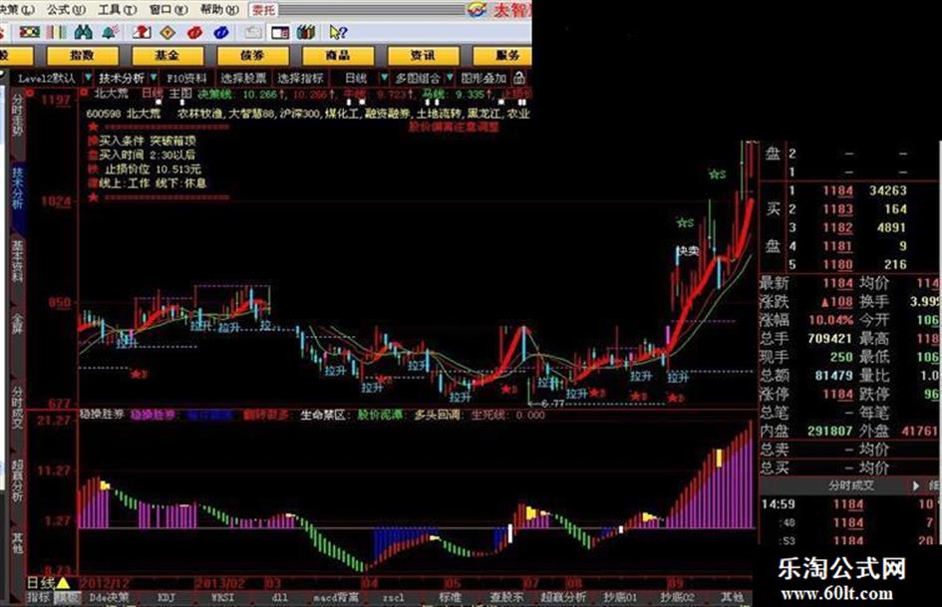
Task: Click the grayed folder toolbar icon
Action: pyautogui.click(x=253, y=33)
